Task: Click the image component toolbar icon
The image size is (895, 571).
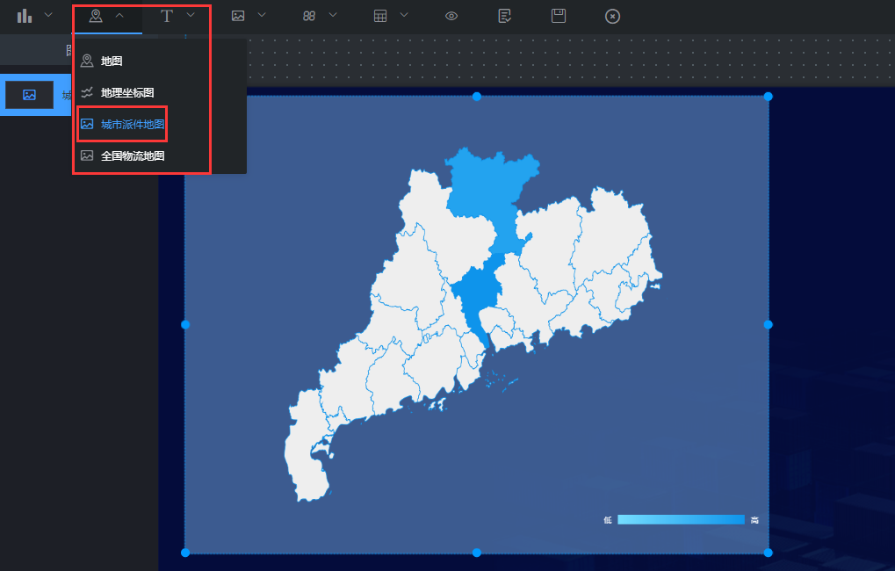Action: tap(238, 16)
